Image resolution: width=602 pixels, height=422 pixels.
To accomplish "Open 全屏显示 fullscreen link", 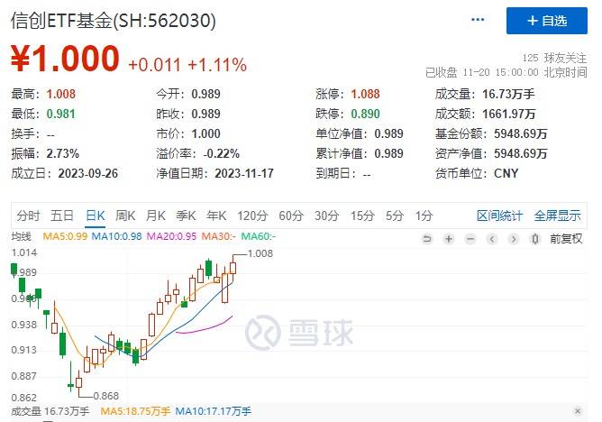I will pos(557,216).
